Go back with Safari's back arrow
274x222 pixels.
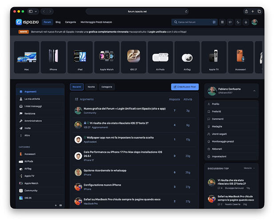pos(44,12)
